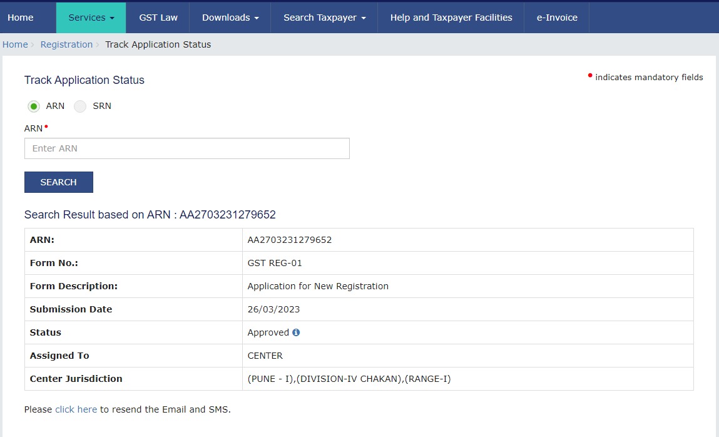The width and height of the screenshot is (719, 437).
Task: Click 'Track Application Status' breadcrumb text
Action: tap(158, 44)
